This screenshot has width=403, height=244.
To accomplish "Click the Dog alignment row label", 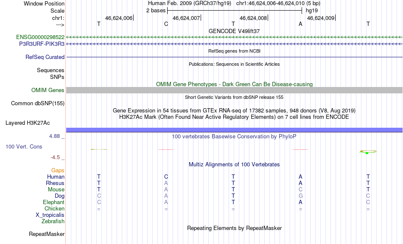I will [60, 196].
